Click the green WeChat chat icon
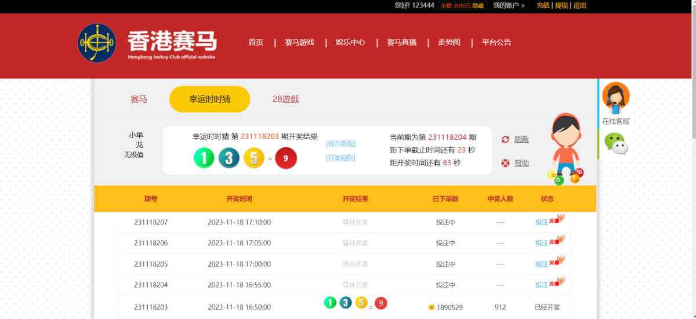Screen dimensions: 696x319 click(x=615, y=143)
